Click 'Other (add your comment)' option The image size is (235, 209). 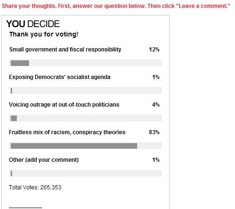[44, 160]
